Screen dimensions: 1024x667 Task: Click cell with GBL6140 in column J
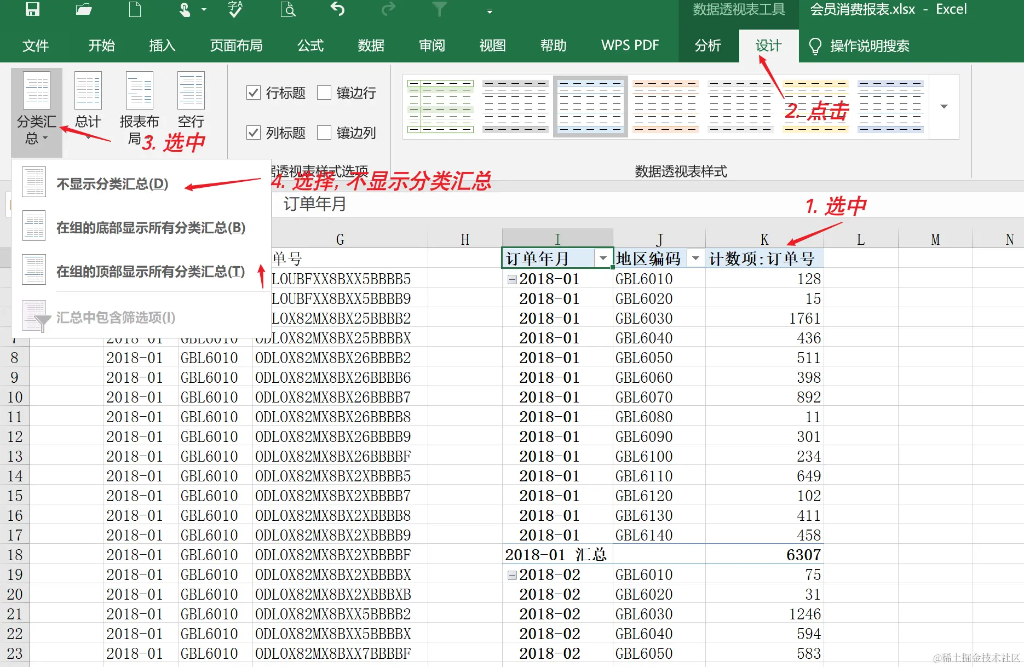pos(659,535)
